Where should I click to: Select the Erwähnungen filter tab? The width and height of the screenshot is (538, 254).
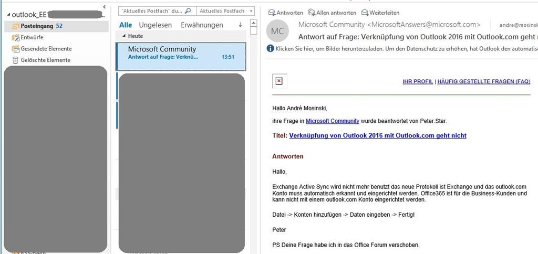coord(202,25)
